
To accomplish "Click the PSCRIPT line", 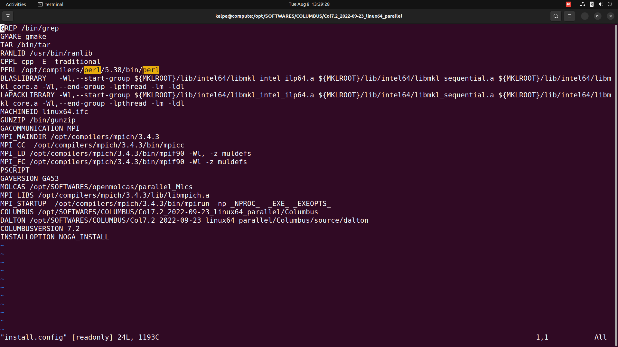I will [x=15, y=170].
